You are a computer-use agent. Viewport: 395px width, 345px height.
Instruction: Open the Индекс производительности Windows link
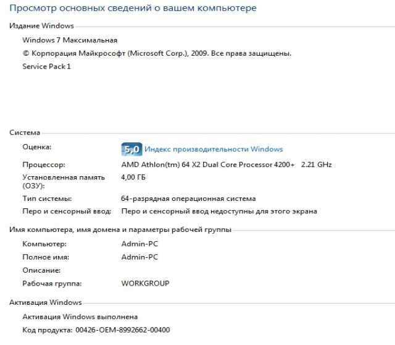click(x=214, y=149)
